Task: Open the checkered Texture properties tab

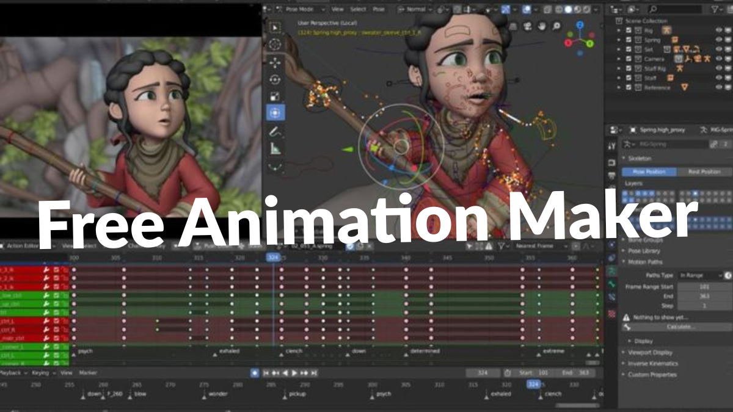Action: tap(611, 314)
